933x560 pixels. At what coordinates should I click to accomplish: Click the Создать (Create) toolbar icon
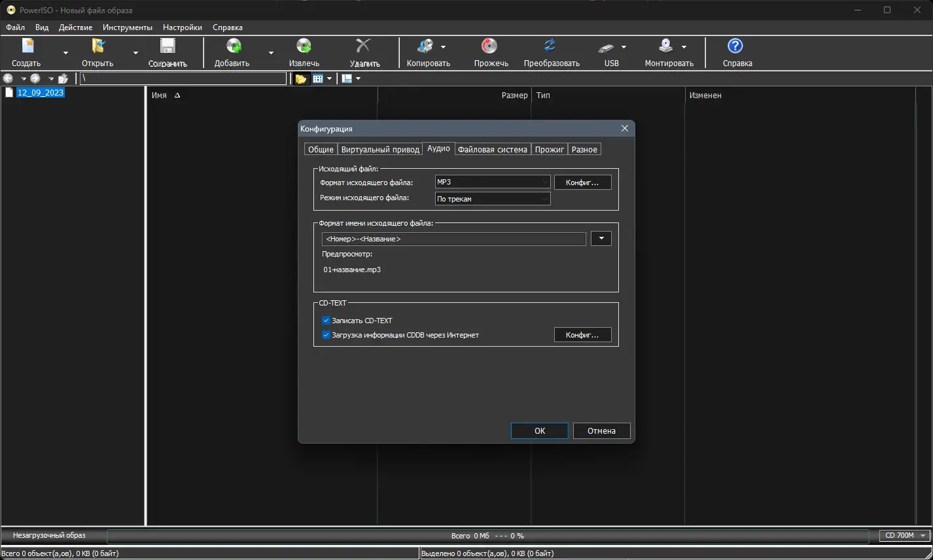pos(27,46)
